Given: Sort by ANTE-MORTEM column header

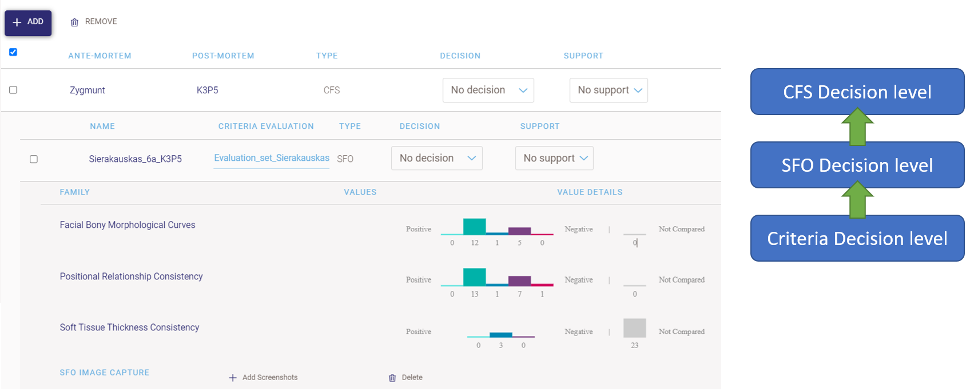Looking at the screenshot, I should point(100,56).
